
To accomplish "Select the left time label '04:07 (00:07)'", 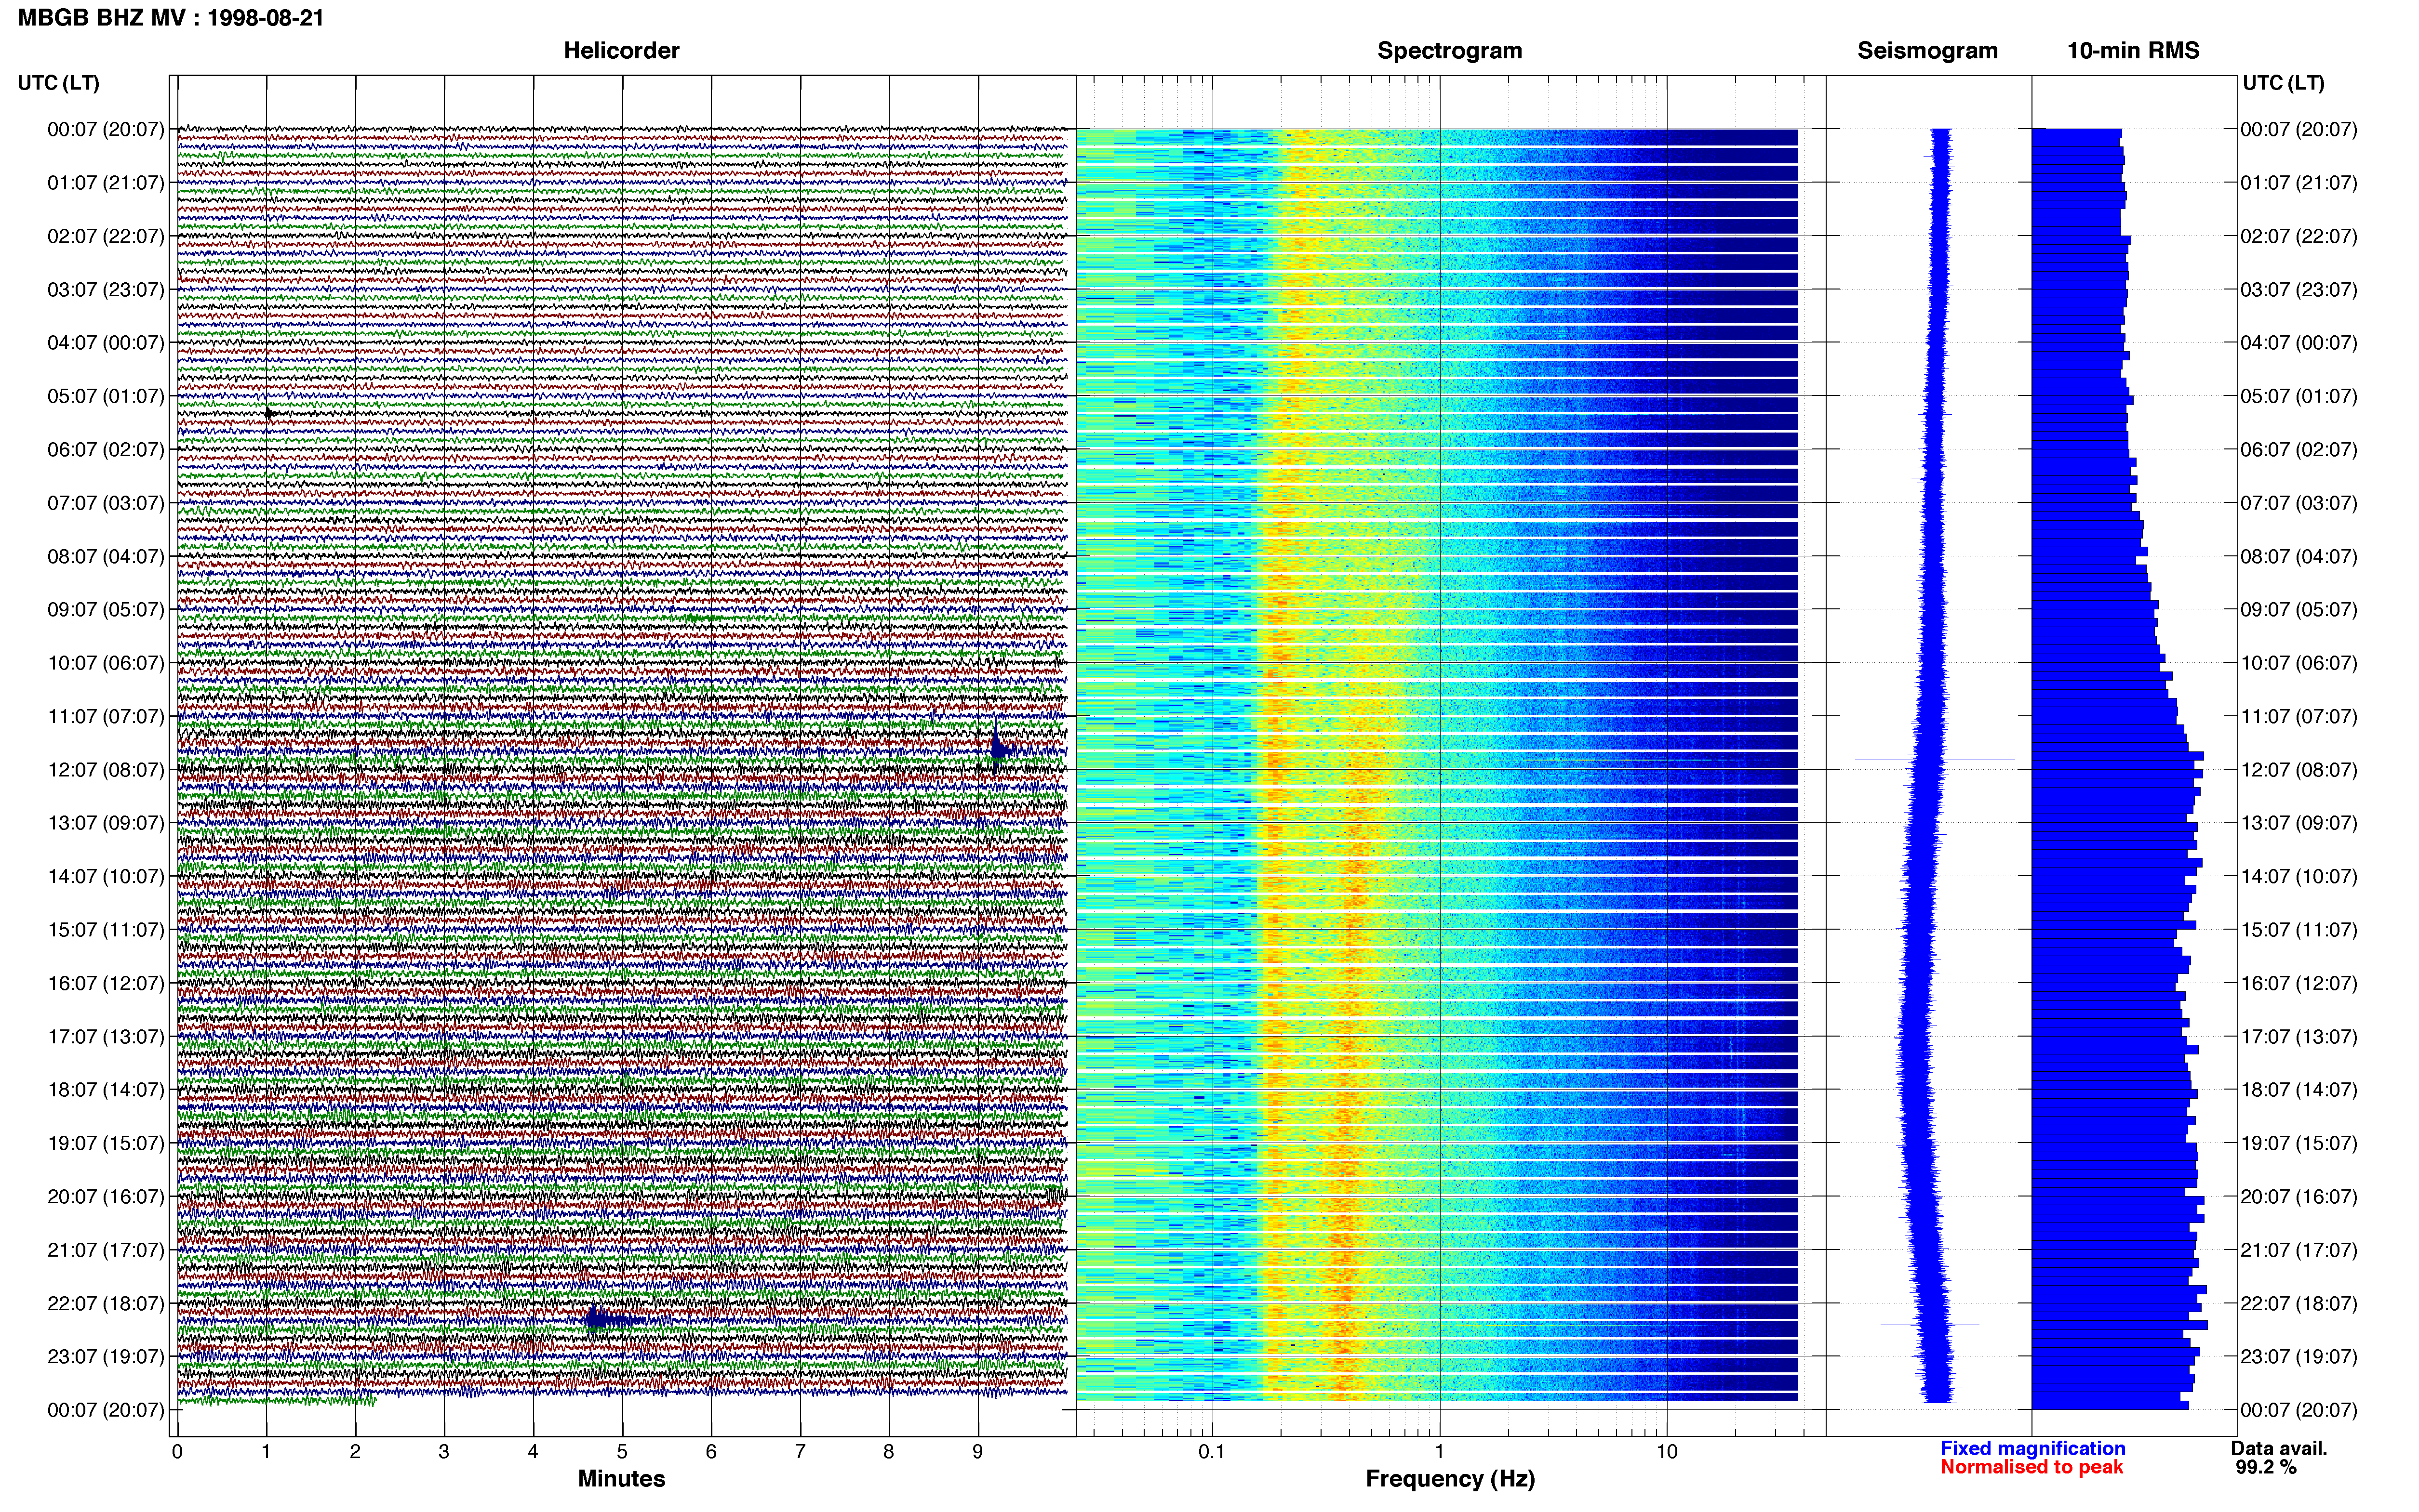I will [106, 343].
